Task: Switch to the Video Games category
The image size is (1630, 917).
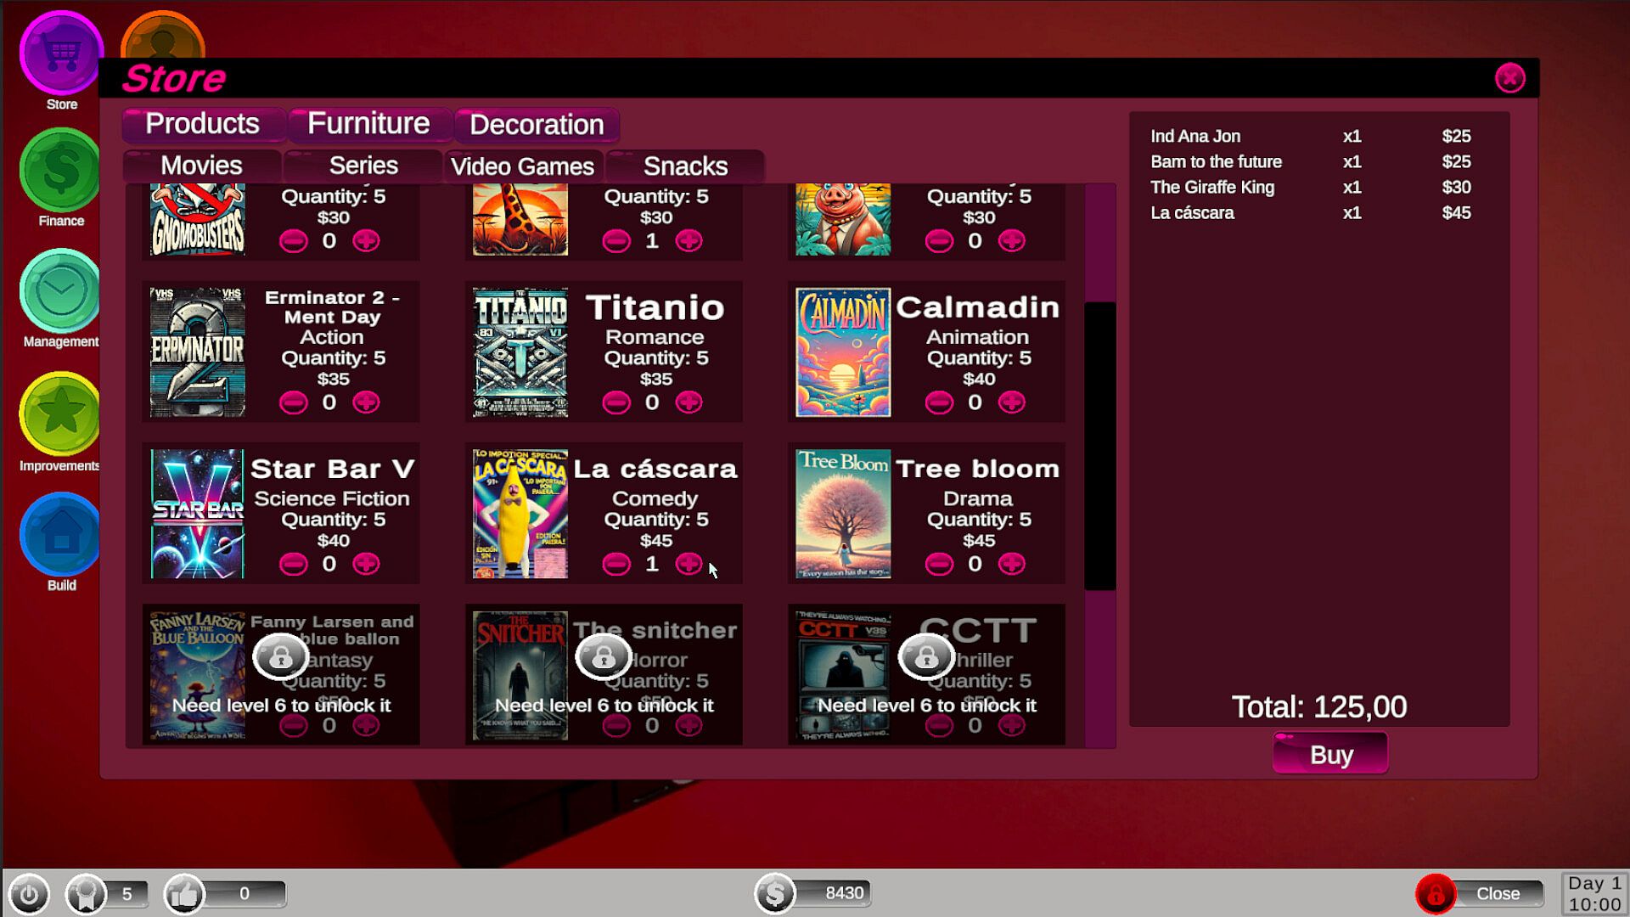Action: [522, 166]
